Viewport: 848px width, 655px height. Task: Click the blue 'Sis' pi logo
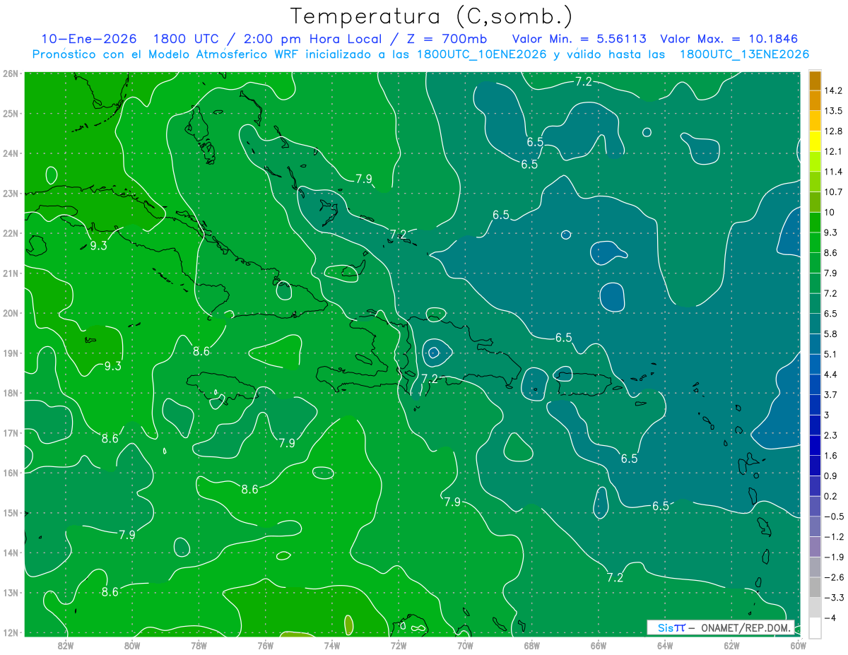point(671,627)
